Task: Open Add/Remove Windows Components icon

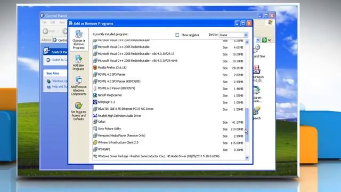Action: pyautogui.click(x=78, y=81)
